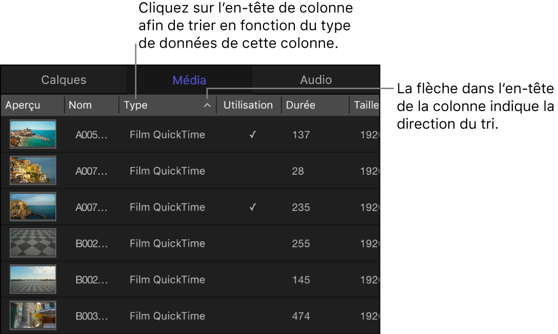Image resolution: width=558 pixels, height=334 pixels.
Task: Sort media by the Nom column
Action: 79,105
